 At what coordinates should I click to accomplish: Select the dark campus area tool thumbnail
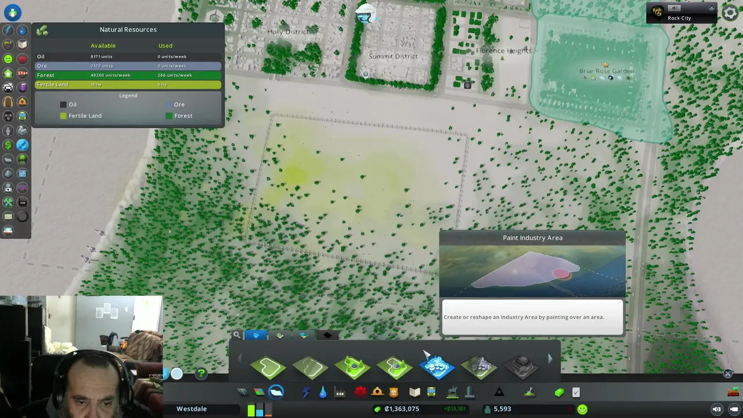tap(521, 367)
